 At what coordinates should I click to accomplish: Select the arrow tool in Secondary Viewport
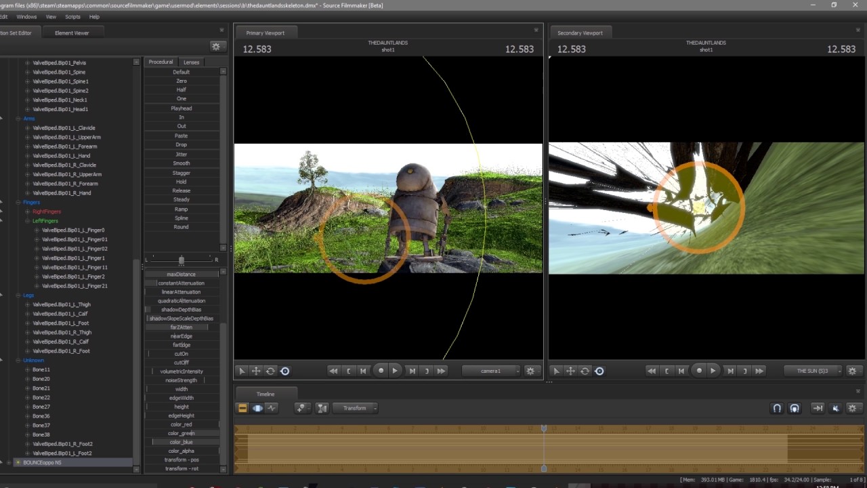[x=556, y=371]
